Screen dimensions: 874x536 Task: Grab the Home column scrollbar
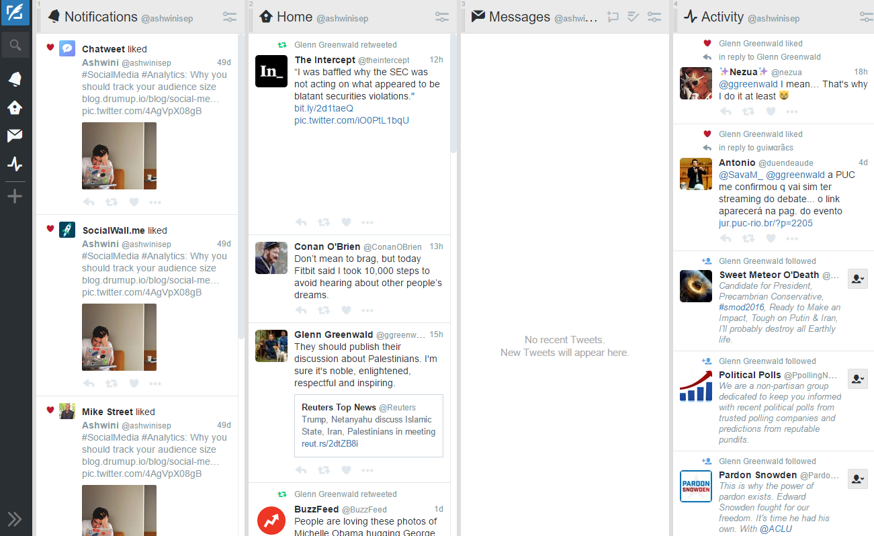point(453,93)
